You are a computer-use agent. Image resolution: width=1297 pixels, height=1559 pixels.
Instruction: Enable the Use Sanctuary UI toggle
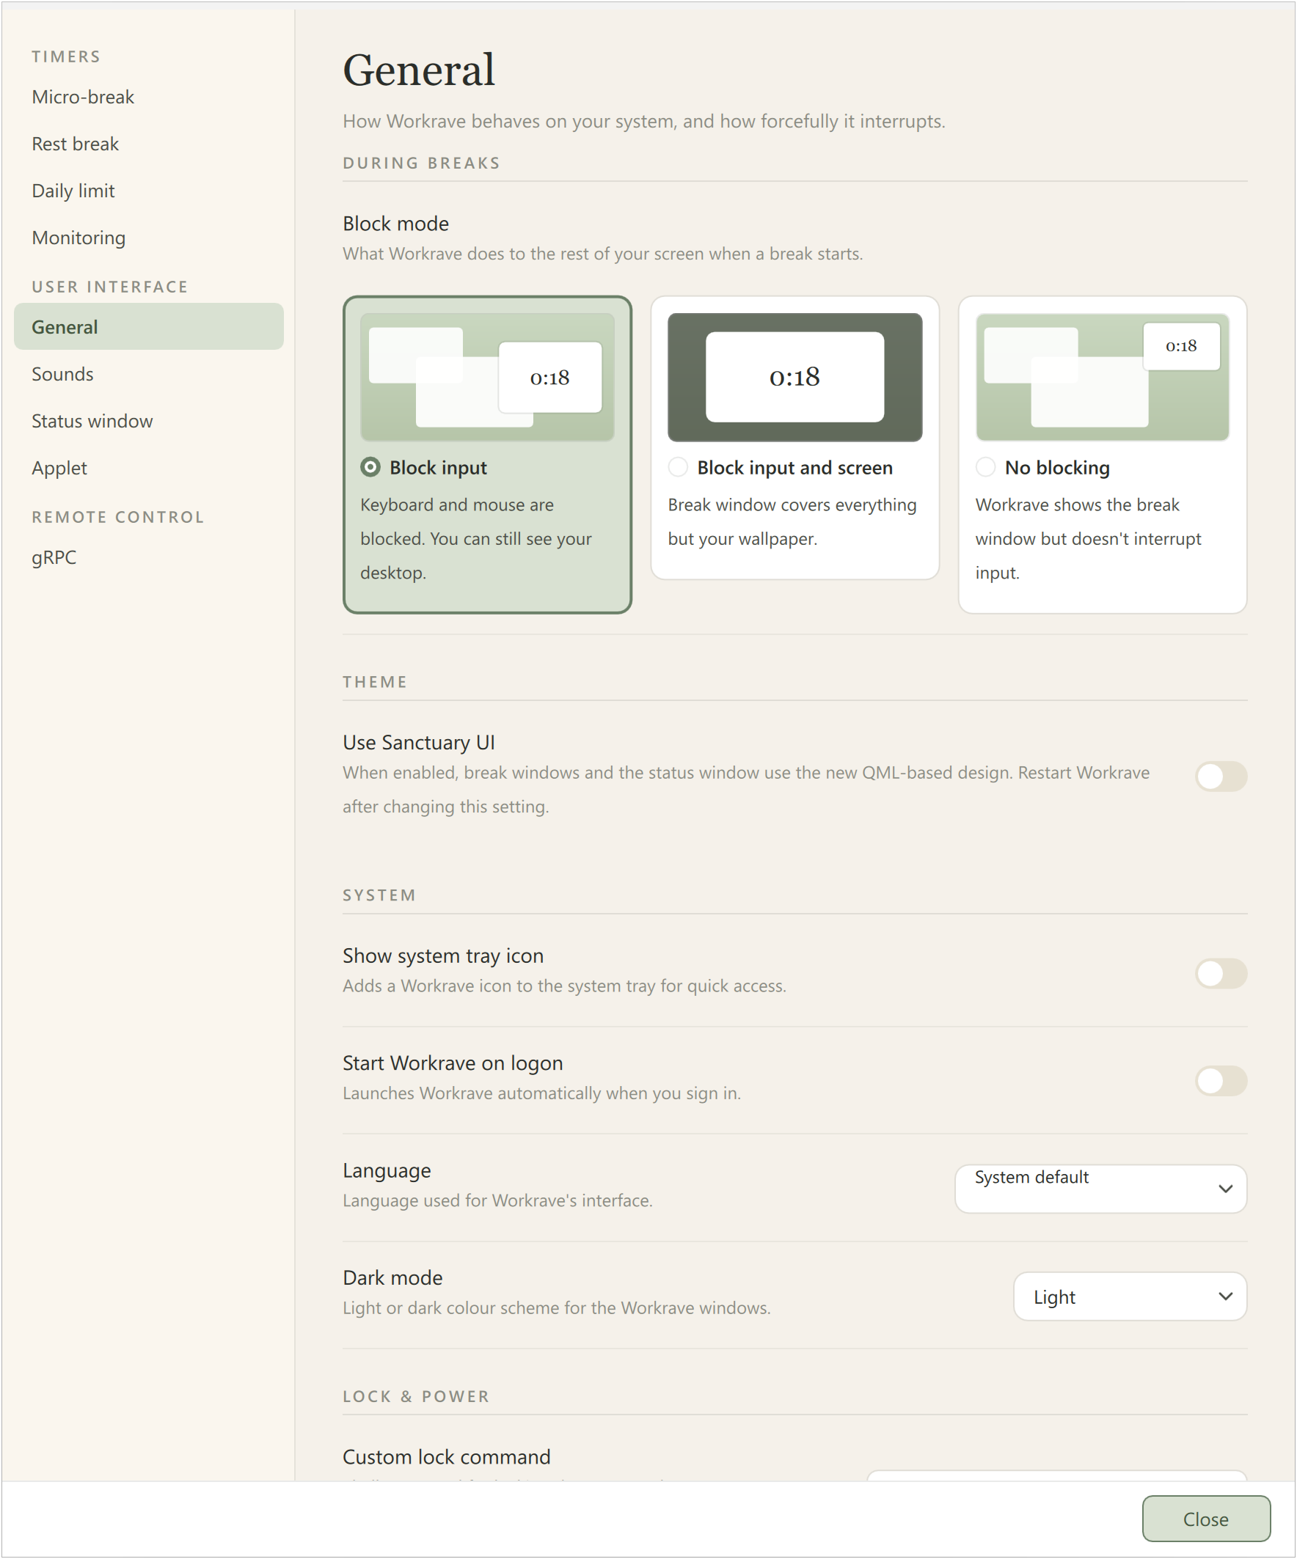point(1221,776)
